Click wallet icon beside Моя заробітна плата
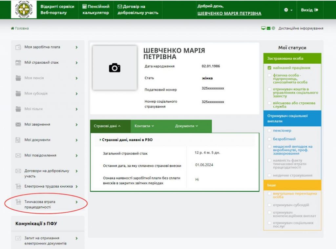The image size is (336, 249). (18, 47)
